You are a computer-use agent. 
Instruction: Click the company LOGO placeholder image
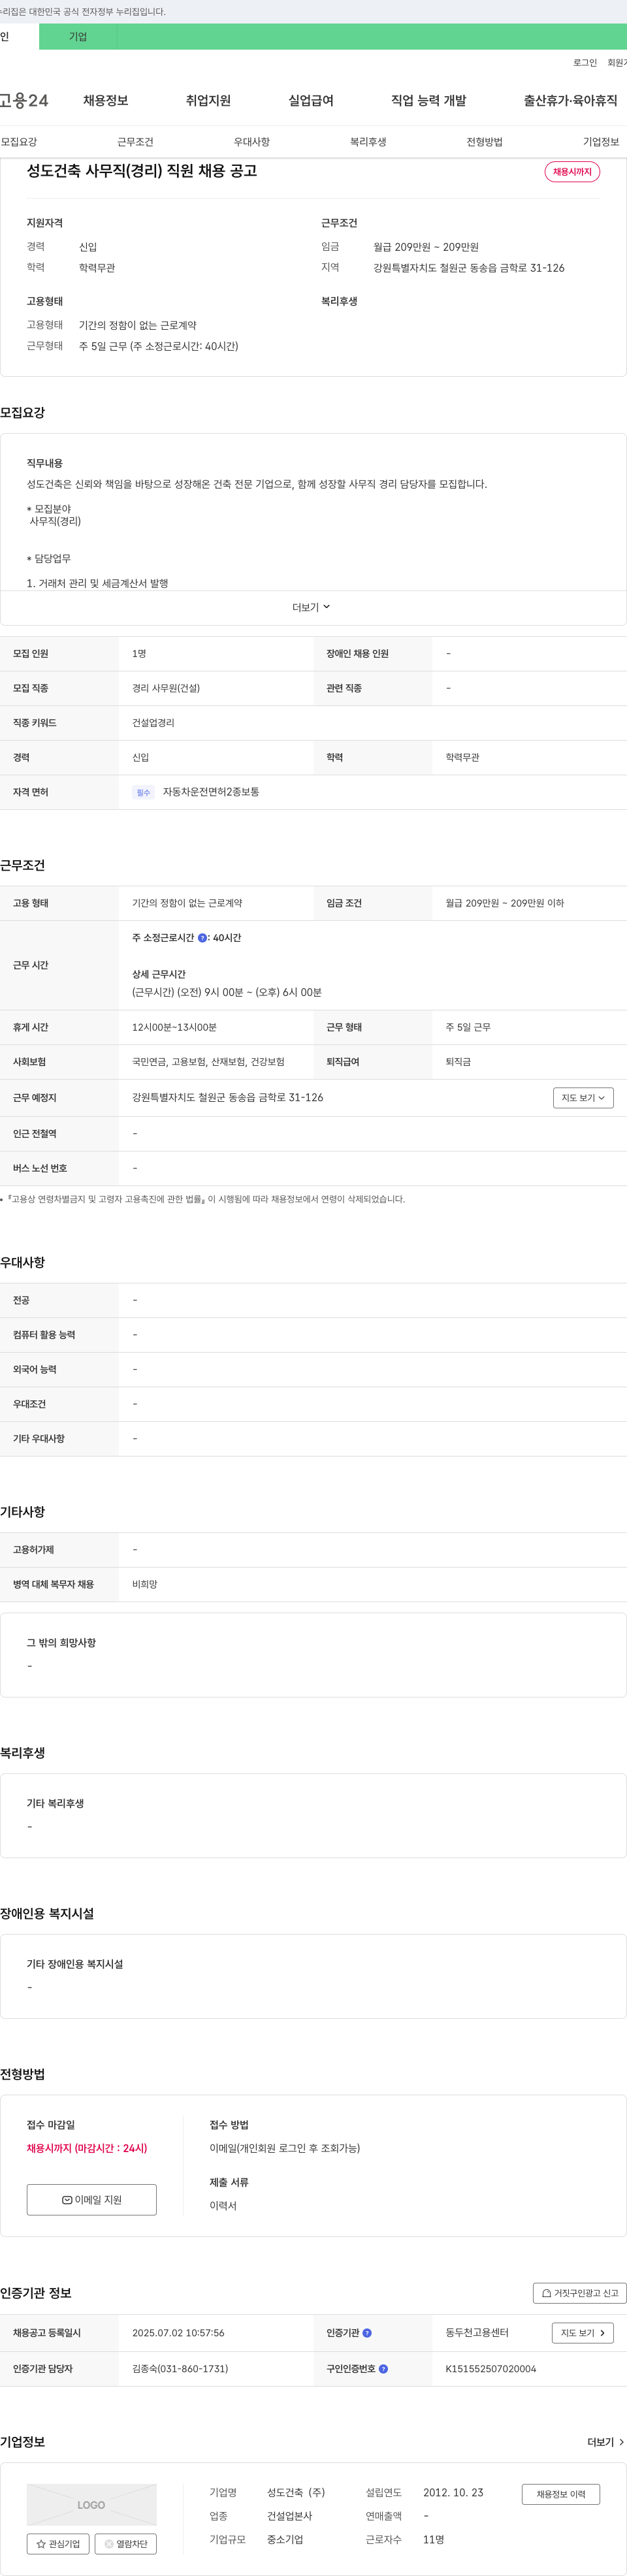91,2505
